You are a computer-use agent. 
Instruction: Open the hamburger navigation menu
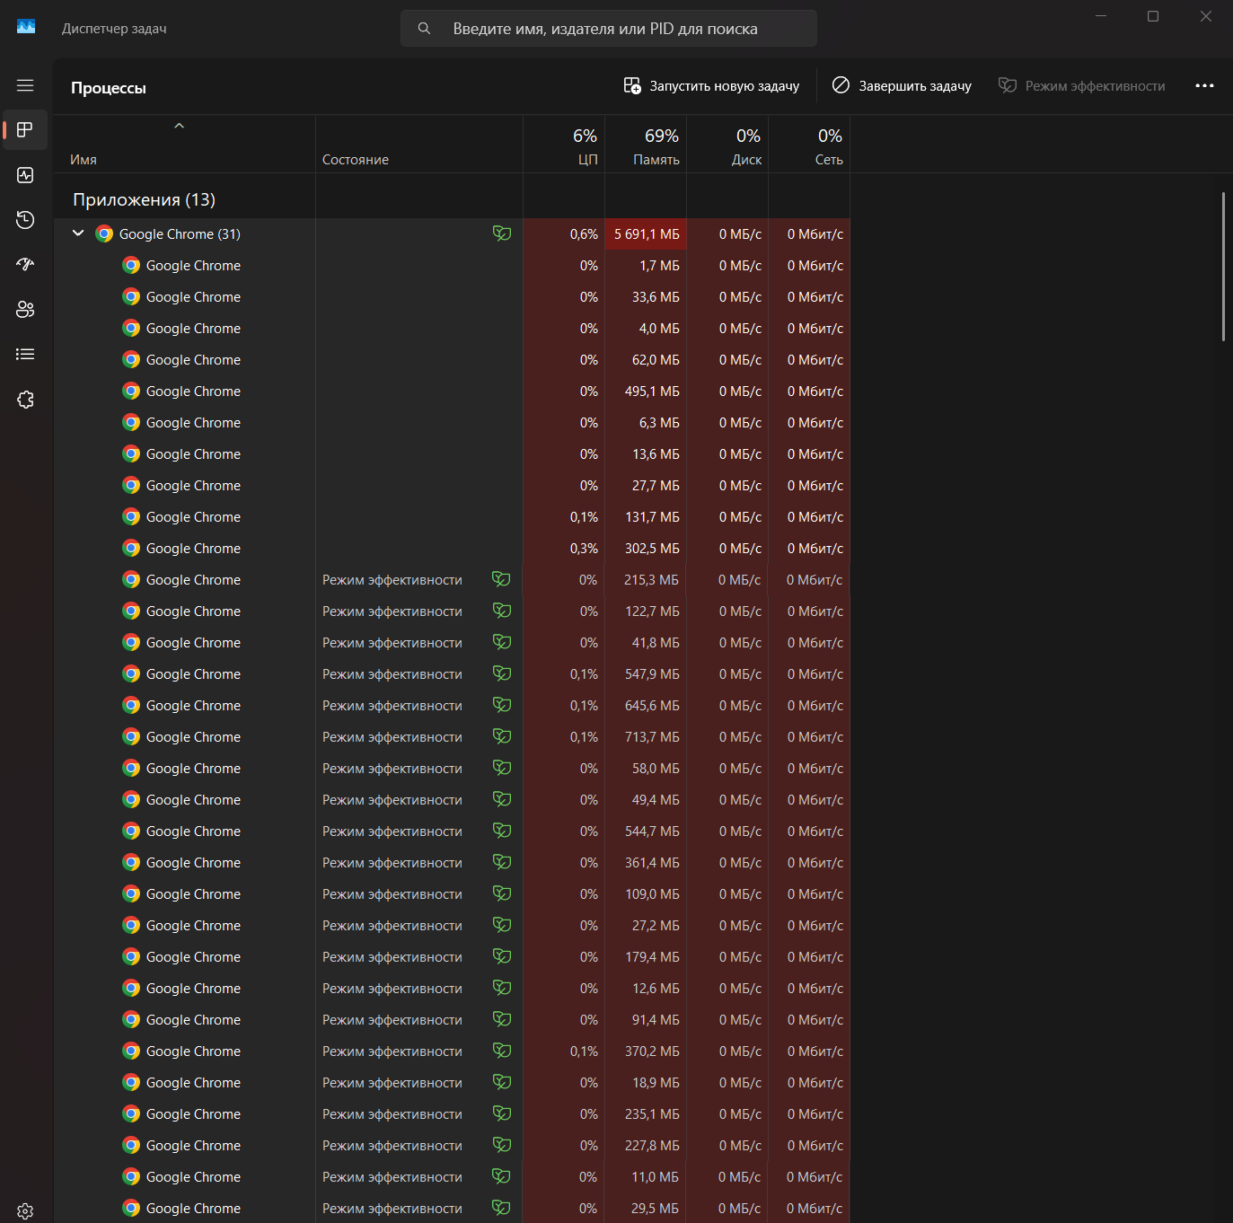(25, 85)
